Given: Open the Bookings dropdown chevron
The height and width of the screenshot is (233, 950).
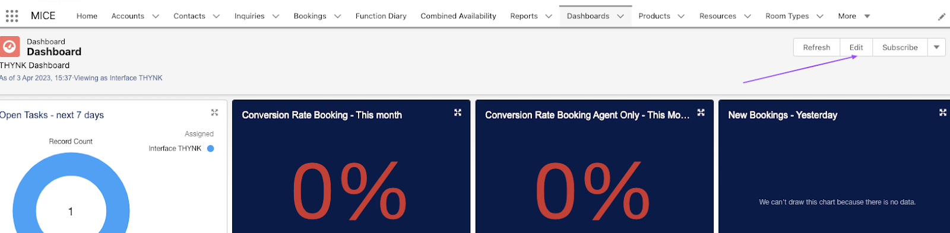Looking at the screenshot, I should coord(337,17).
